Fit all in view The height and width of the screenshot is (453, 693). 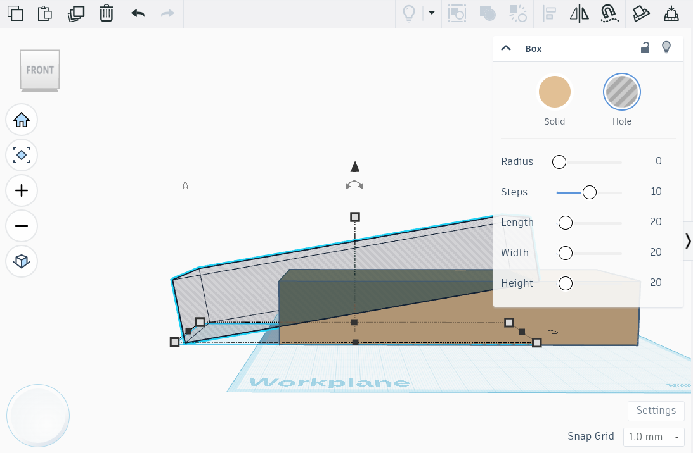21,155
